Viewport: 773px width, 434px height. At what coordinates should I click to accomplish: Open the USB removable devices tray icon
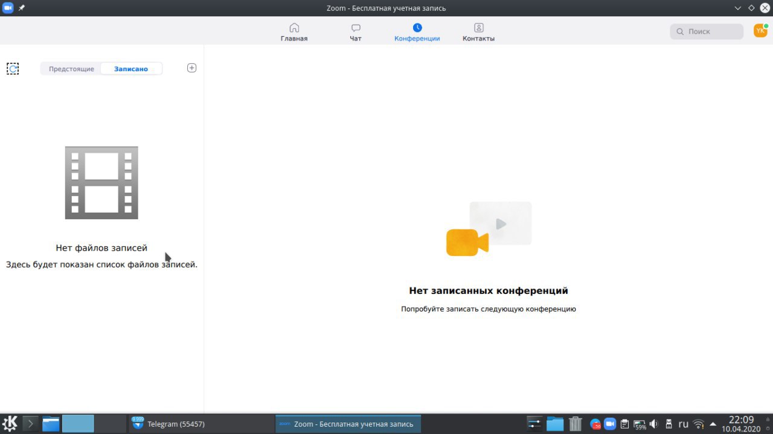(669, 424)
